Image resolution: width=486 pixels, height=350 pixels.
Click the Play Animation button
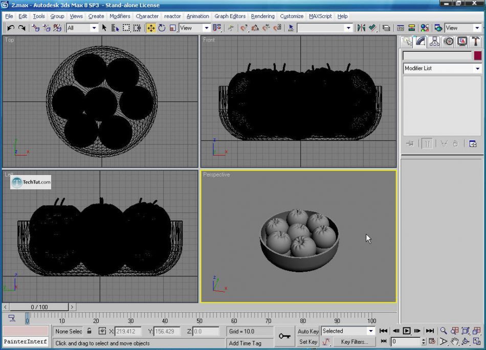pyautogui.click(x=406, y=331)
